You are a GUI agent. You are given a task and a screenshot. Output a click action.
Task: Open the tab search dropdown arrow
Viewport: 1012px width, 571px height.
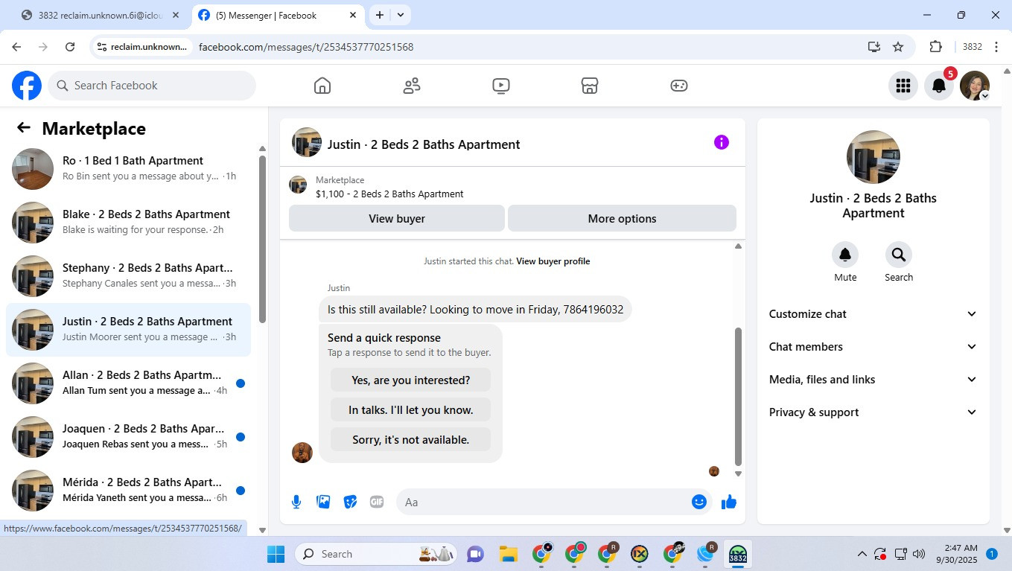401,15
